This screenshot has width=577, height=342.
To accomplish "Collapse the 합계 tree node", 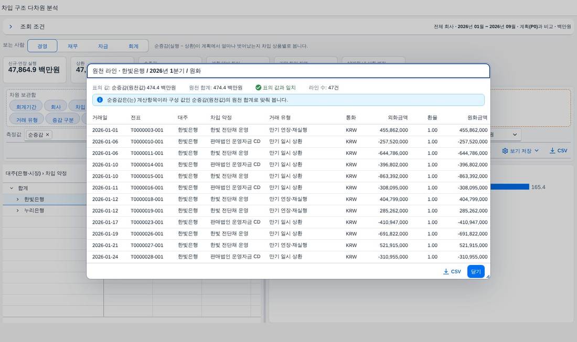I will coord(12,188).
